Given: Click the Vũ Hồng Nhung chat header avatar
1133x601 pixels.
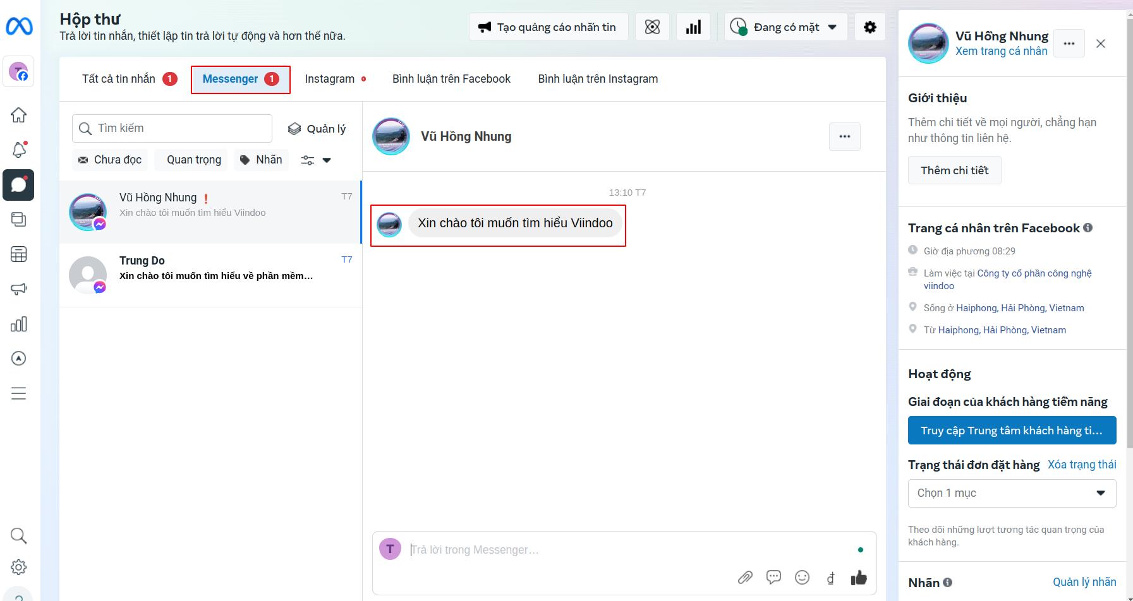Looking at the screenshot, I should coord(391,136).
